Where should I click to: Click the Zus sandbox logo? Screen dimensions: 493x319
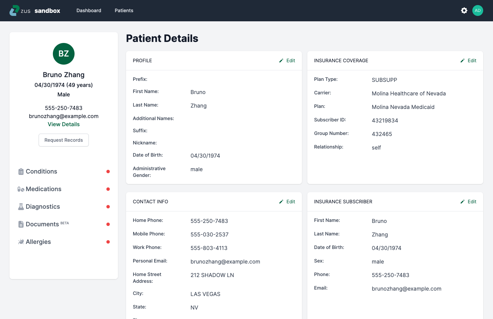[x=35, y=10]
